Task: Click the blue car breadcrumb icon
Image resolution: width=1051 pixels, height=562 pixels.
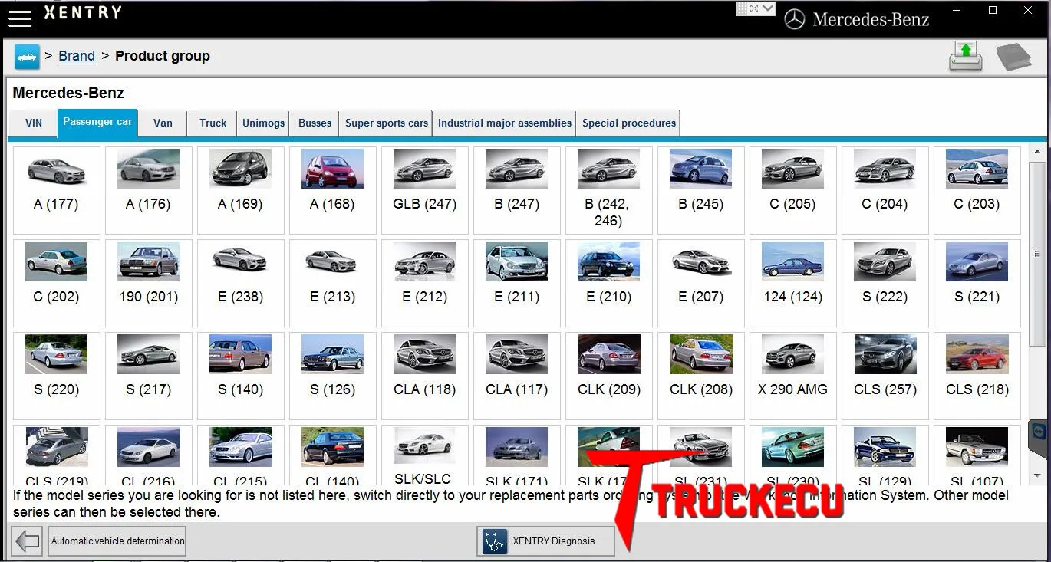Action: (x=27, y=56)
